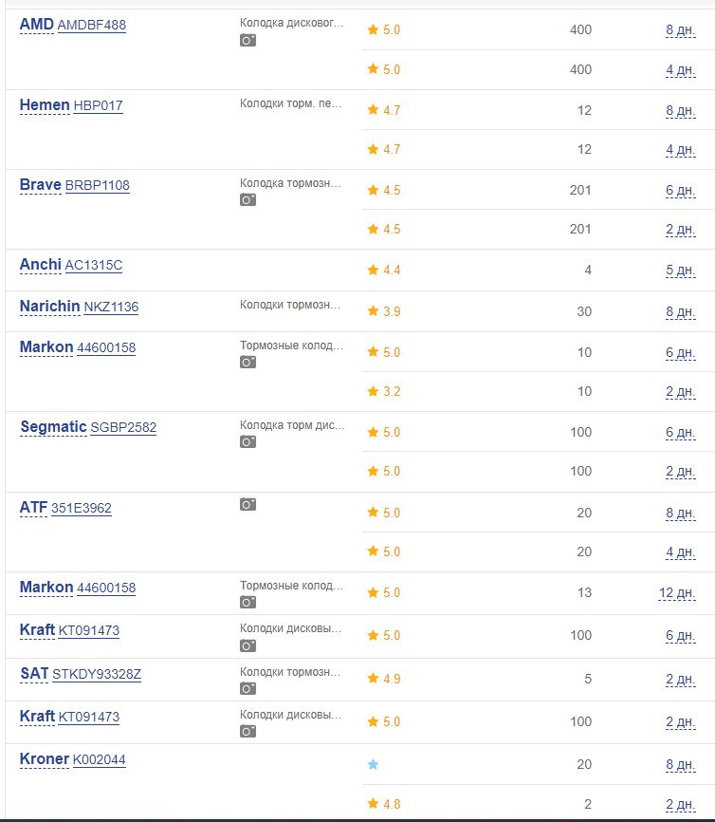Click 5 дн. delivery for Anchi
This screenshot has height=822, width=715.
point(681,271)
